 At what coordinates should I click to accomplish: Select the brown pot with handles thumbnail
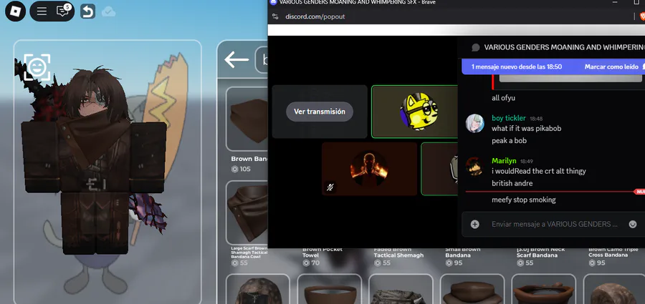click(x=543, y=289)
